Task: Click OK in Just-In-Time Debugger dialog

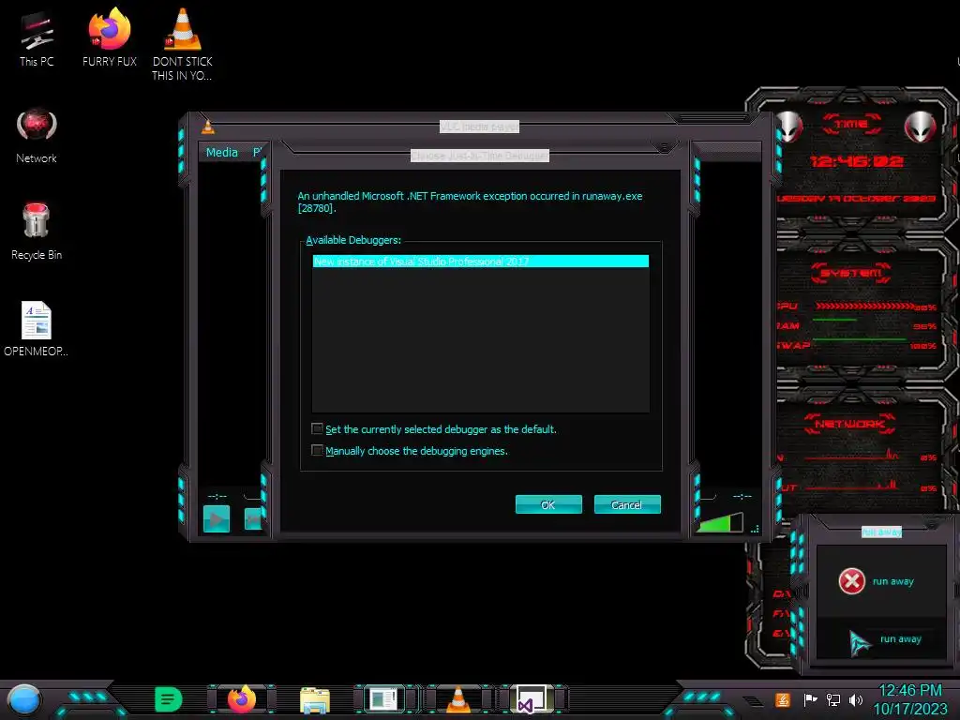Action: pos(548,504)
